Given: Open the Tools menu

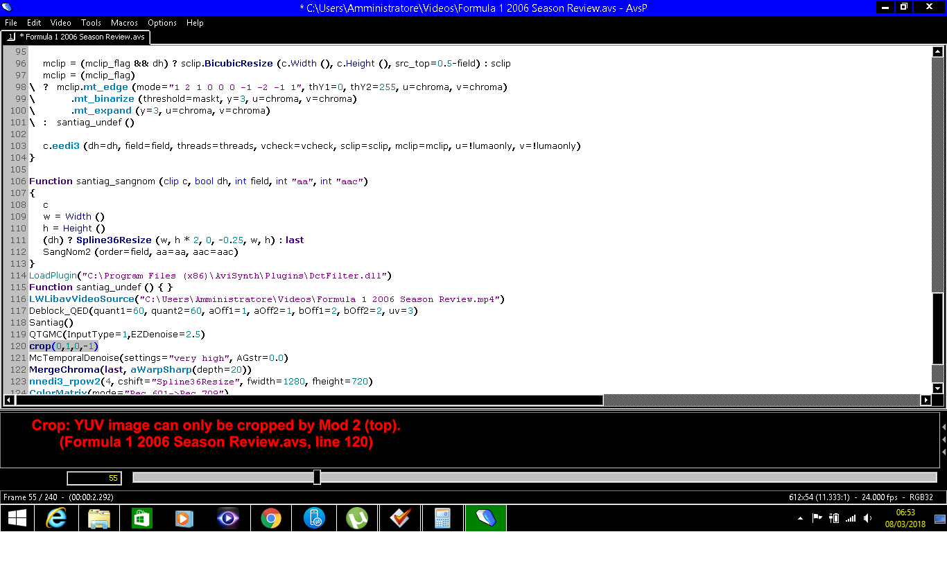Looking at the screenshot, I should [x=91, y=23].
